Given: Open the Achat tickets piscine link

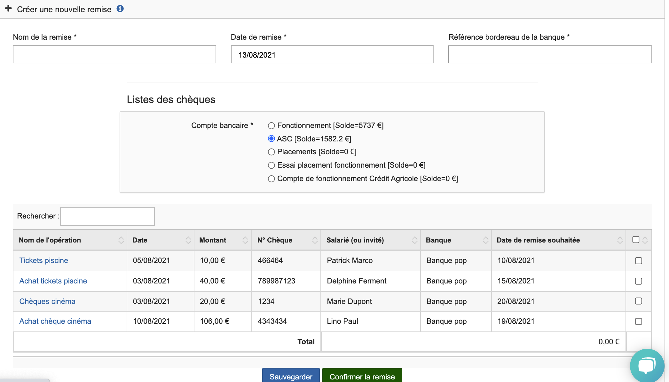Looking at the screenshot, I should coord(53,281).
